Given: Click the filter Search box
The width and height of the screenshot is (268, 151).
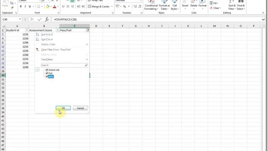Looking at the screenshot, I should click(64, 65).
